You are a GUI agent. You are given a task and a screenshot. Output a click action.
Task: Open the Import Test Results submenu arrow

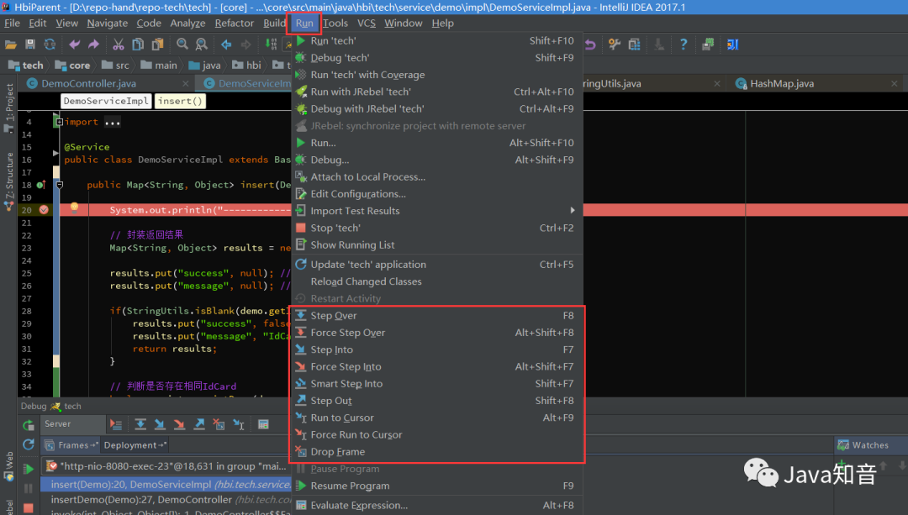tap(573, 211)
